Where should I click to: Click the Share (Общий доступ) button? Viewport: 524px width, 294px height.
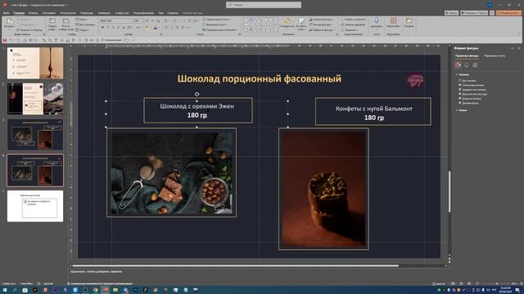(x=508, y=13)
